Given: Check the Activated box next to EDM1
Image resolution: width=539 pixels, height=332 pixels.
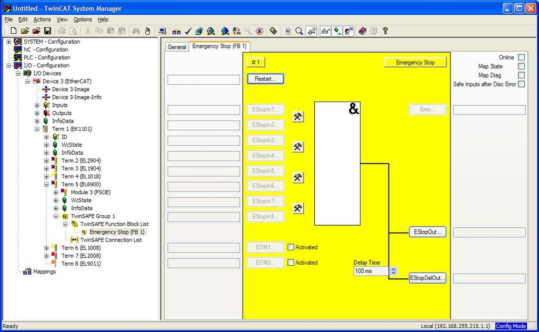Looking at the screenshot, I should (291, 247).
